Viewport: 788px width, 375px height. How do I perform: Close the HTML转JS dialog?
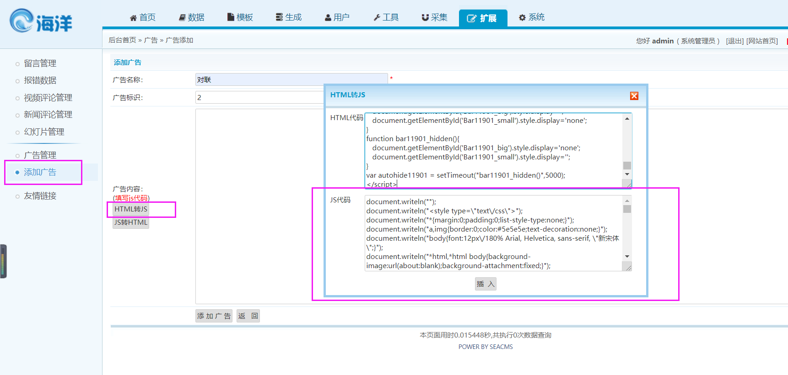coord(634,96)
